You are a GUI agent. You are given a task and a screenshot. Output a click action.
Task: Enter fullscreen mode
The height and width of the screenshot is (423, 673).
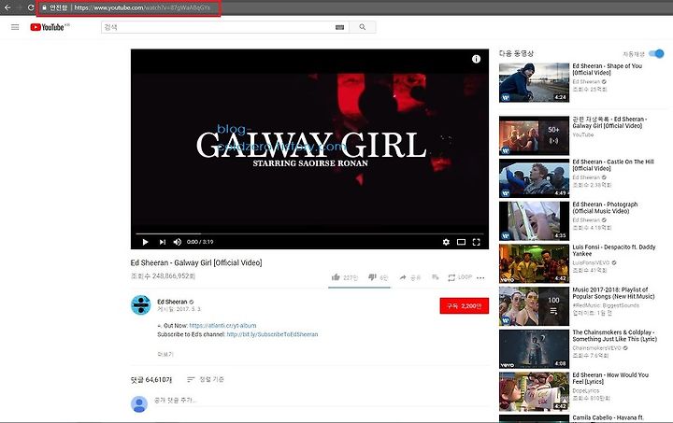(476, 242)
